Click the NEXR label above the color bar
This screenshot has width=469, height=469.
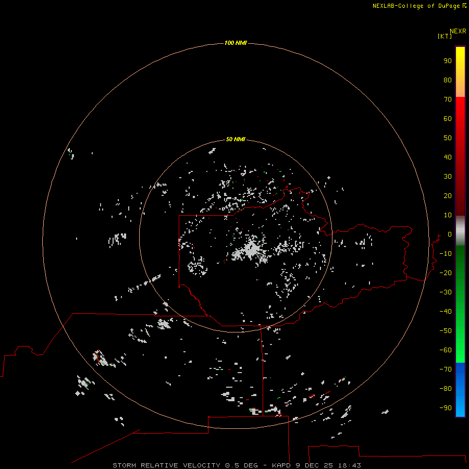point(458,31)
